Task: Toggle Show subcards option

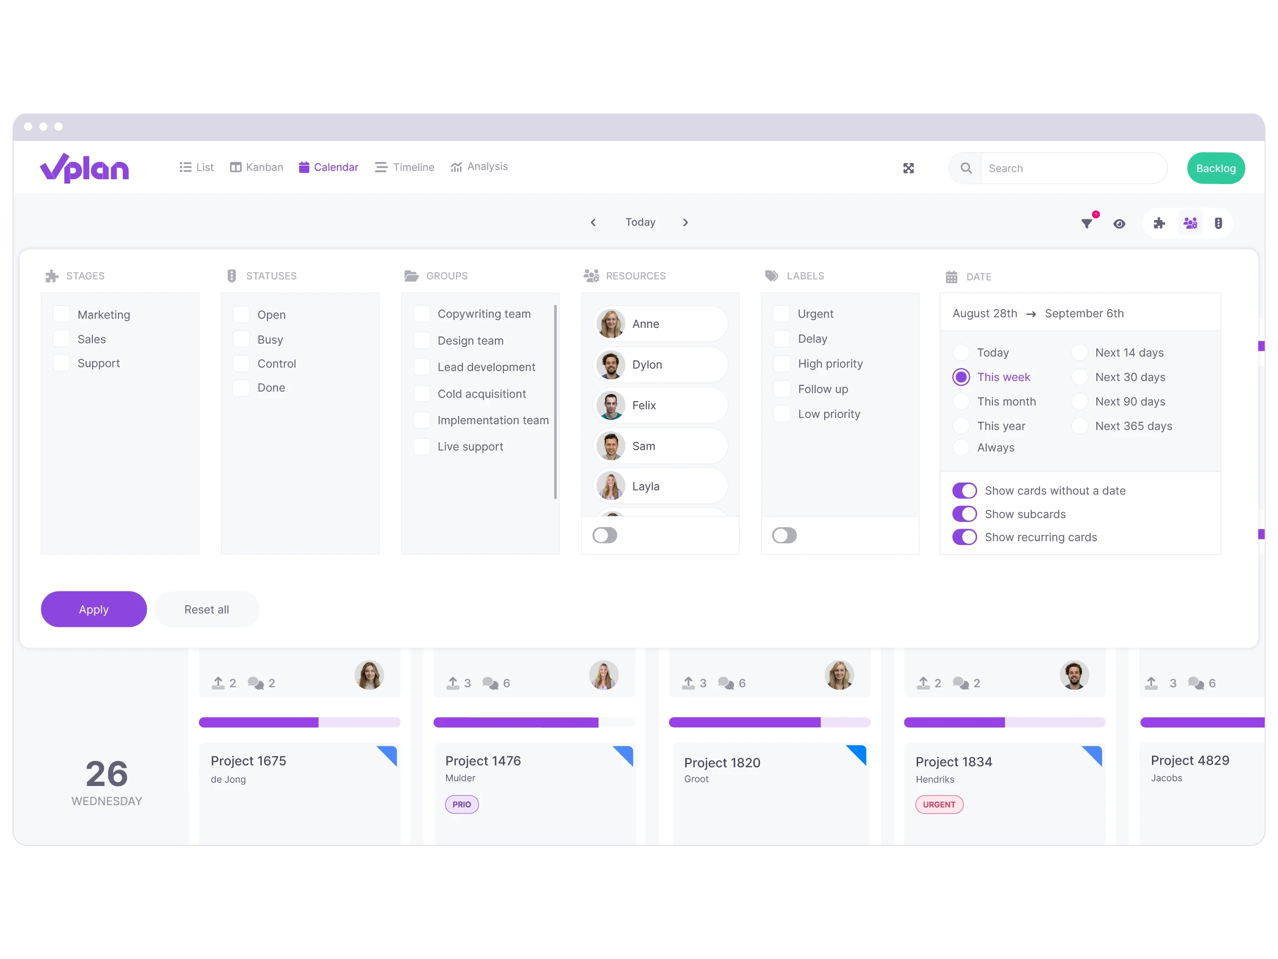Action: [x=964, y=514]
